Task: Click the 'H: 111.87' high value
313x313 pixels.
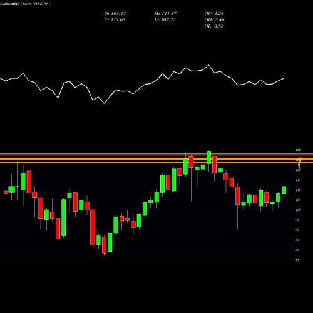Action: (165, 14)
